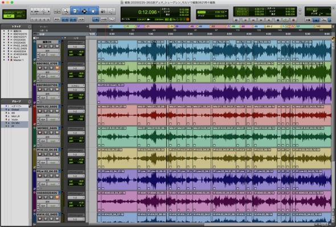Click the audio waveform zoom button
The height and width of the screenshot is (227, 336).
[x=37, y=11]
